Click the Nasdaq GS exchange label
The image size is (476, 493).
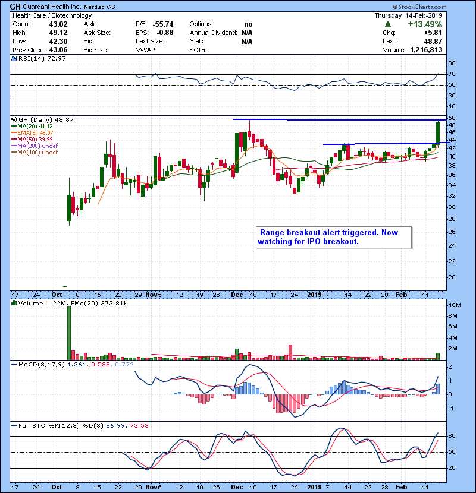tap(99, 7)
